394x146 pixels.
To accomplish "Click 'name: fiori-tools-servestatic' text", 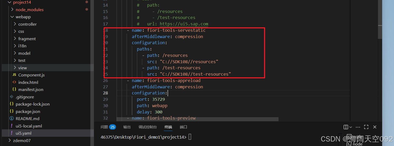I will click(x=169, y=30).
